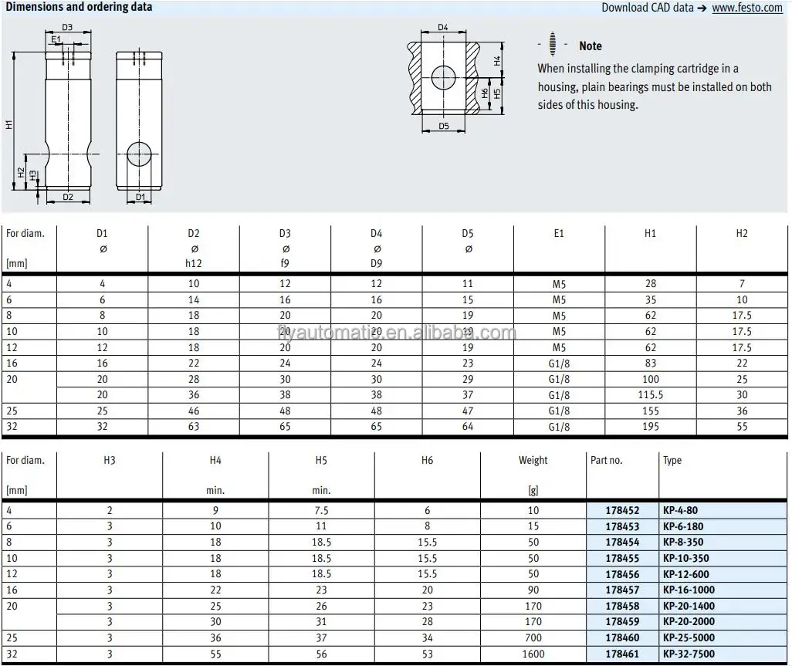Click the D3 label in cartridge drawing
This screenshot has height=666, width=792.
click(67, 27)
